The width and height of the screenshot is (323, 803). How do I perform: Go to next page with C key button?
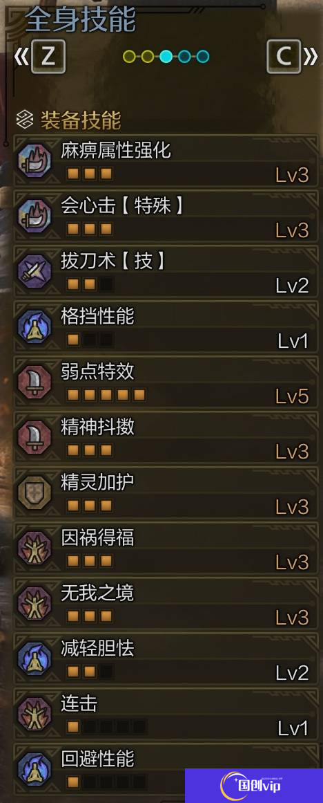click(284, 57)
